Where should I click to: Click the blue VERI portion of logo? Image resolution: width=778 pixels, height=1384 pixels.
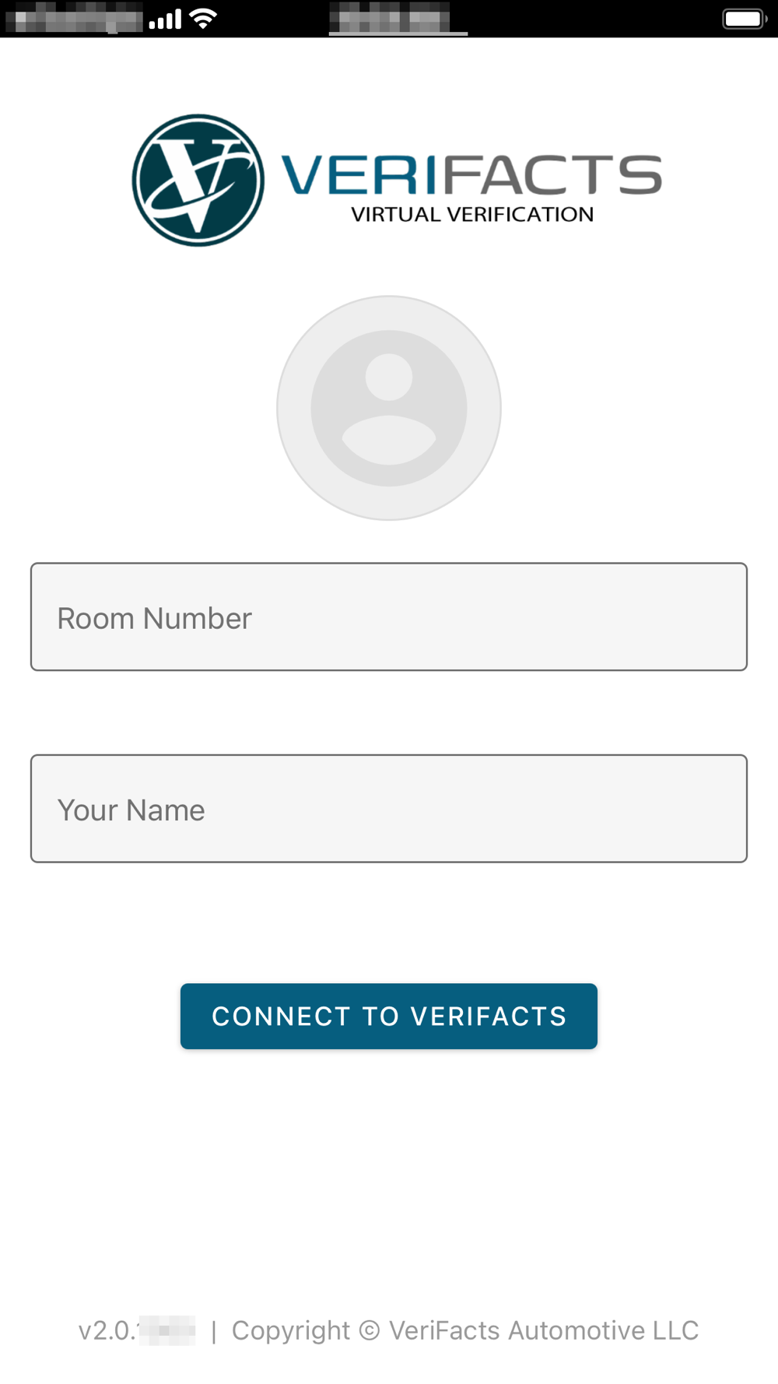pos(361,174)
